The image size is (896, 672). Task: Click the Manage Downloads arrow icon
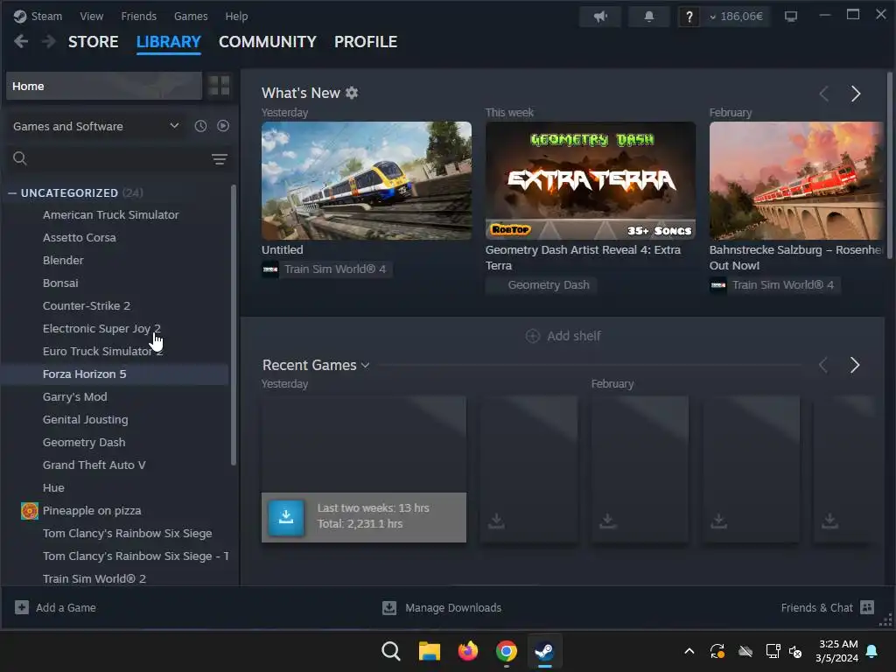[389, 608]
